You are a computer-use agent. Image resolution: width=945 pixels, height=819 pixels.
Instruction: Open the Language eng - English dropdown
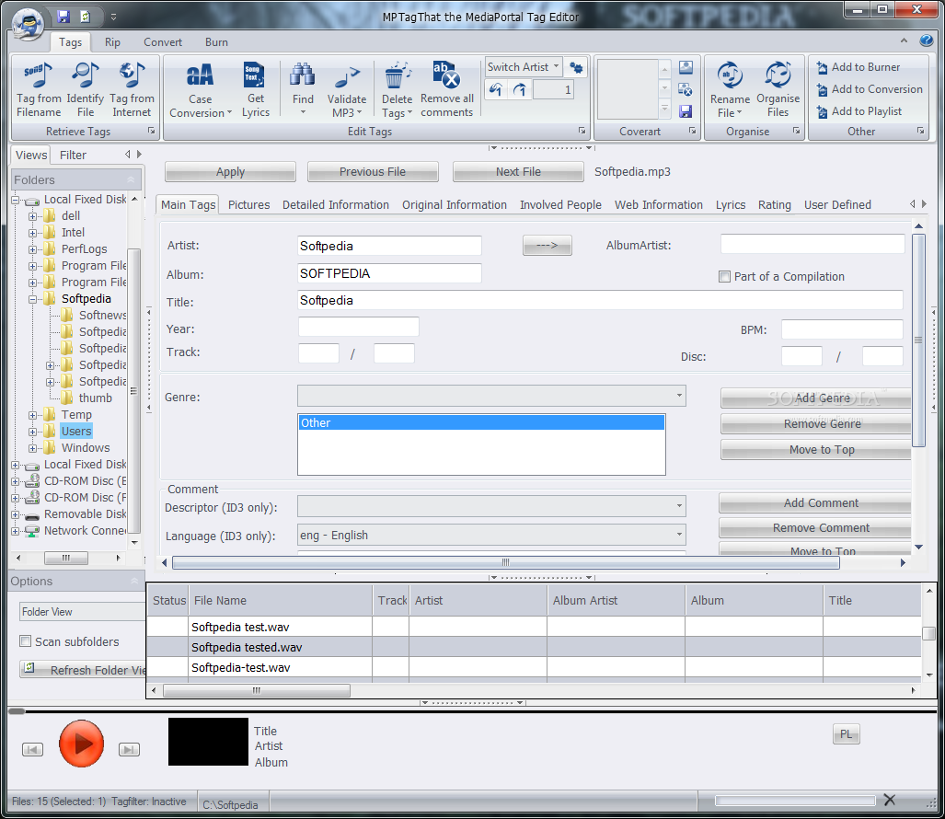[679, 534]
